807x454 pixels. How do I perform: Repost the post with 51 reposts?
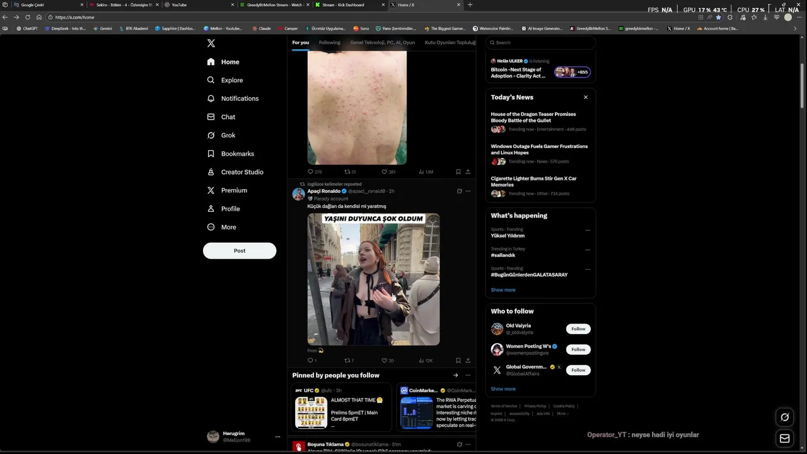[350, 172]
